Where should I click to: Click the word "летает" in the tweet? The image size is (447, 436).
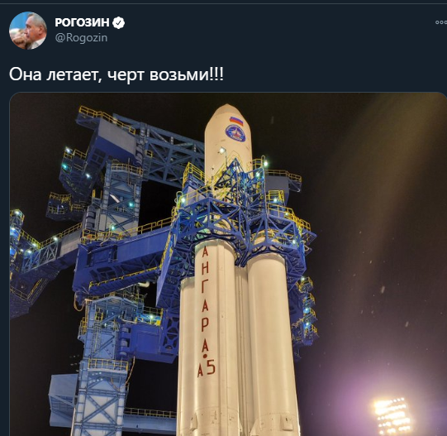74,74
